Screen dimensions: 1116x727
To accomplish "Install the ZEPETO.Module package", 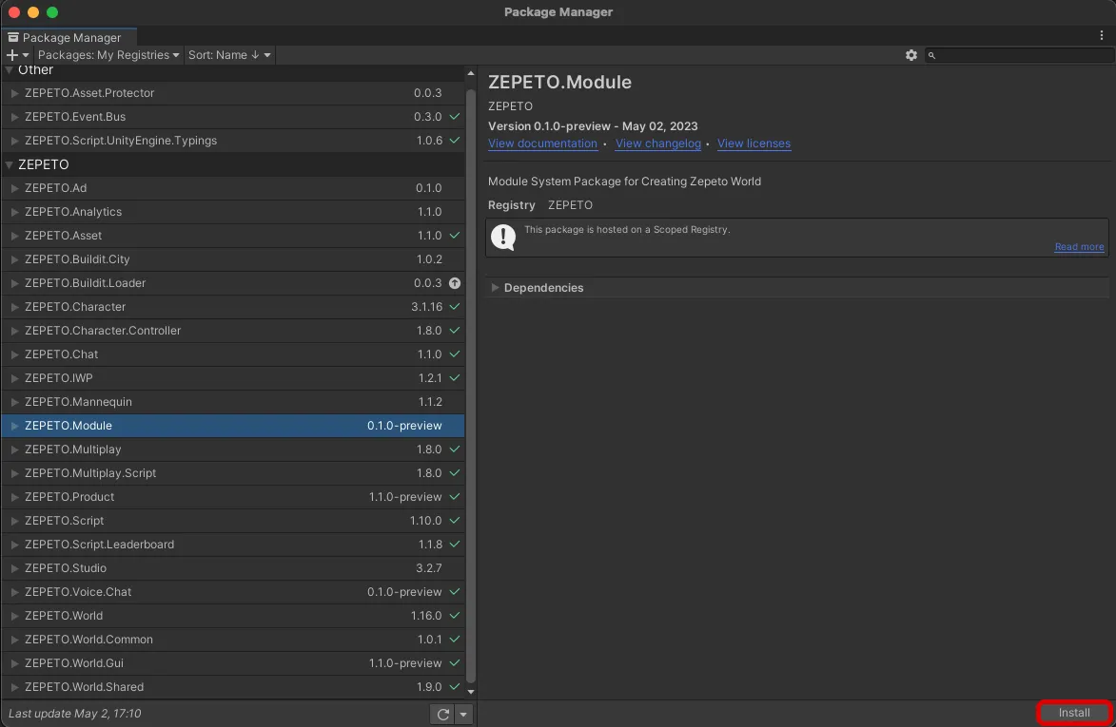I will 1074,713.
